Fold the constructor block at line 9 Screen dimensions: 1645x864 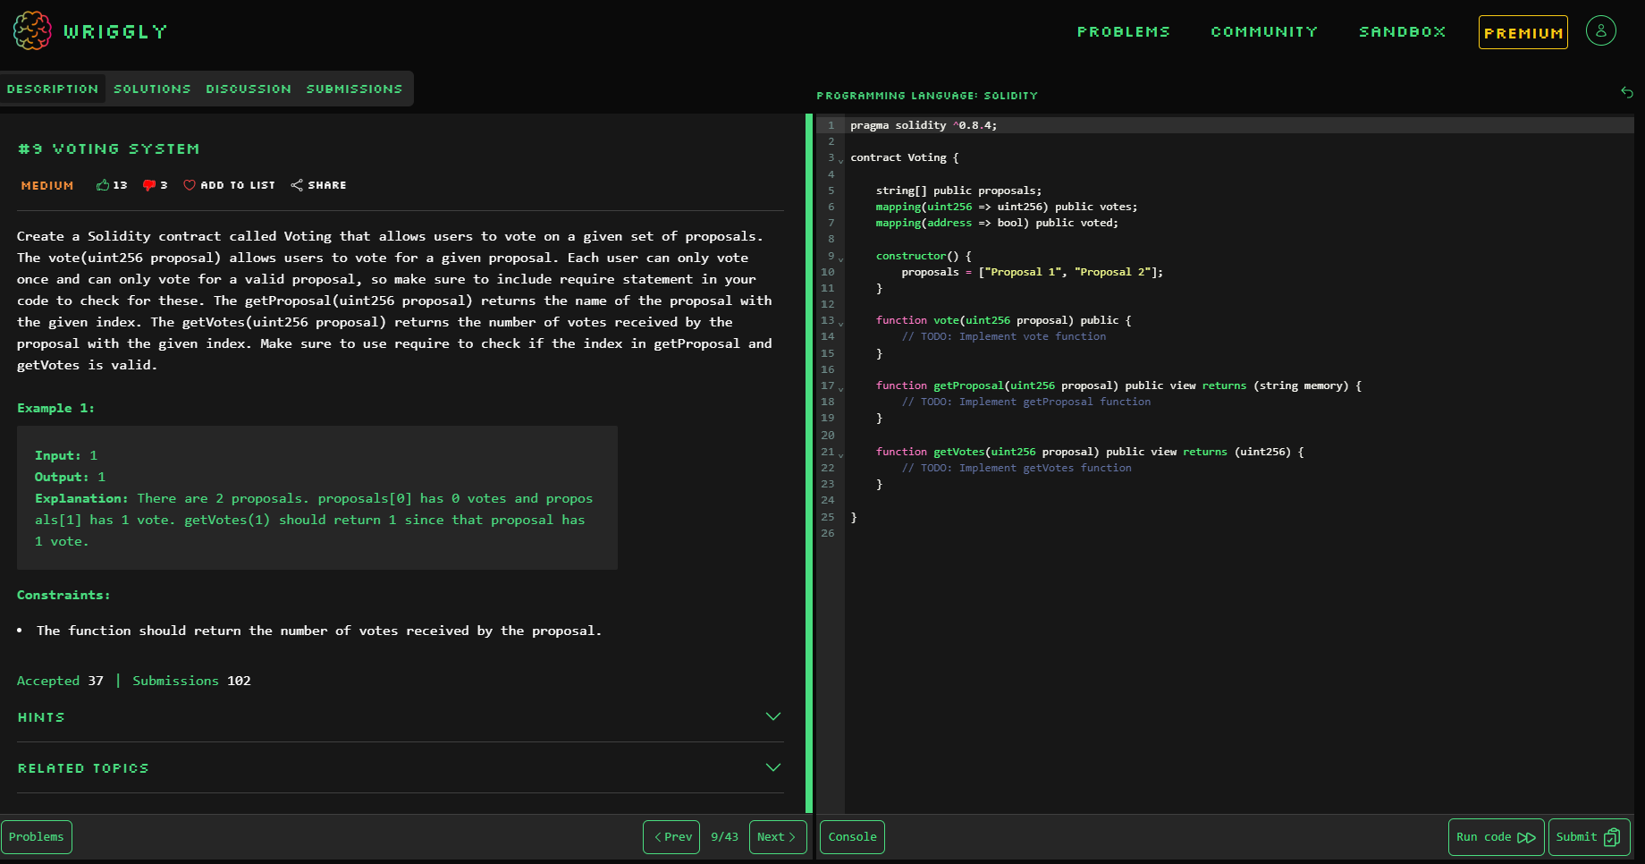pyautogui.click(x=840, y=258)
